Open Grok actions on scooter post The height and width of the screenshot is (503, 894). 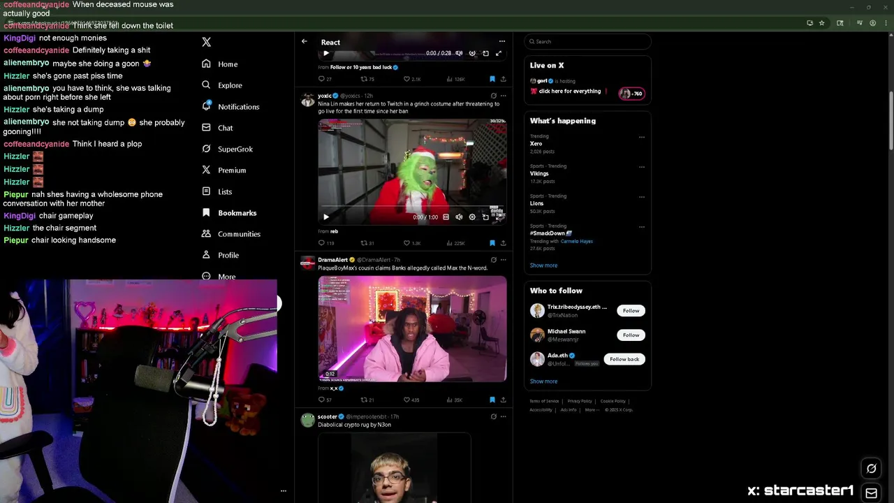(493, 416)
